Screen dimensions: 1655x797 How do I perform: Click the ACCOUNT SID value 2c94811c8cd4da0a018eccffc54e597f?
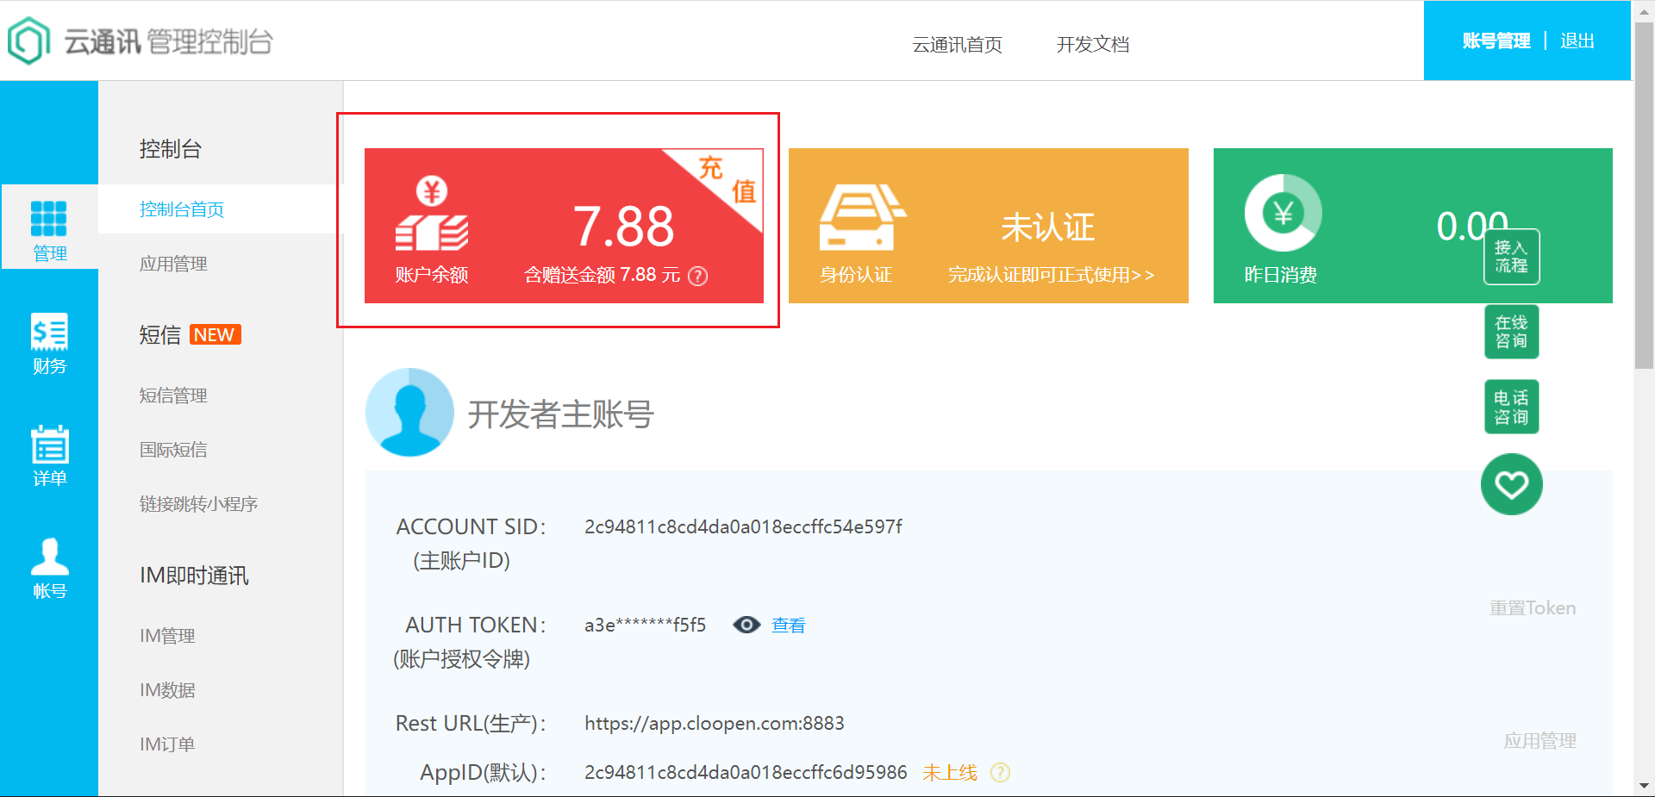coord(743,526)
